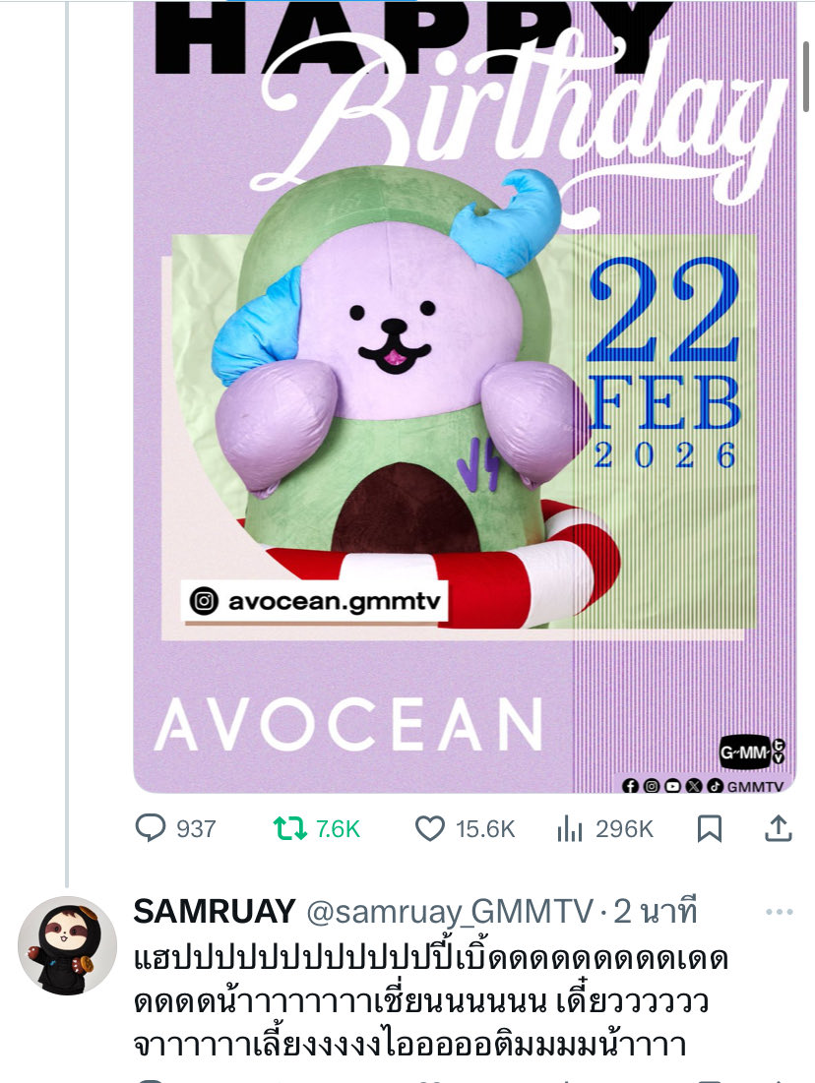Viewport: 815px width, 1083px height.
Task: Click the page's vertical scrollbar thumb
Action: click(x=806, y=76)
